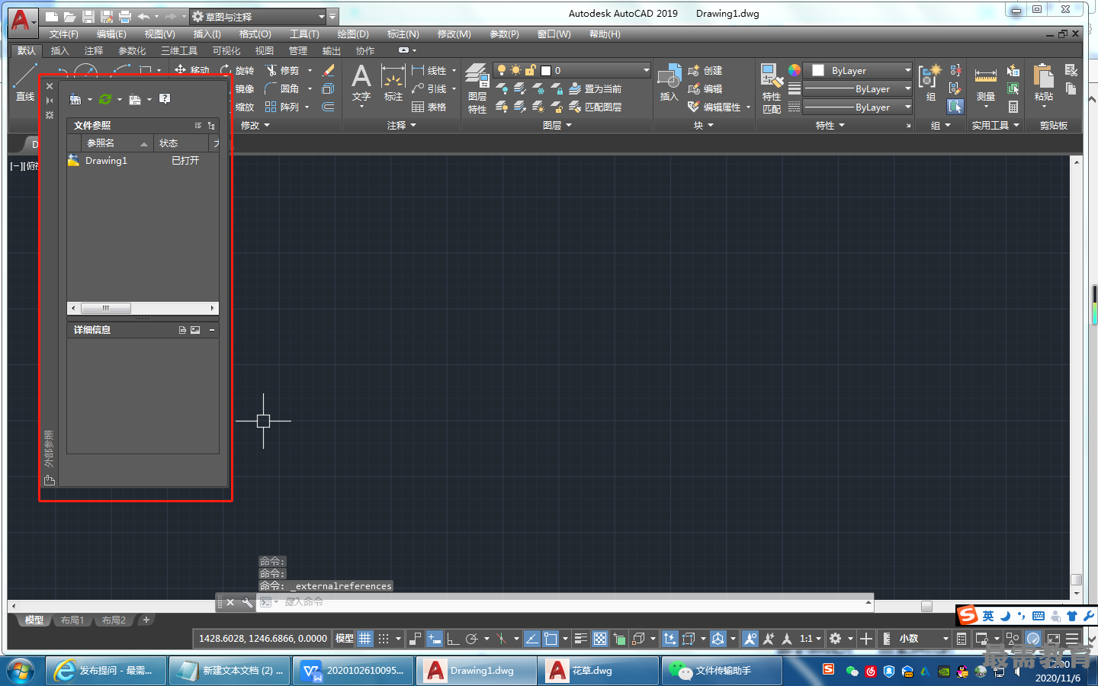Expand the 图层 (Layers) panel
The width and height of the screenshot is (1098, 686).
[x=557, y=125]
